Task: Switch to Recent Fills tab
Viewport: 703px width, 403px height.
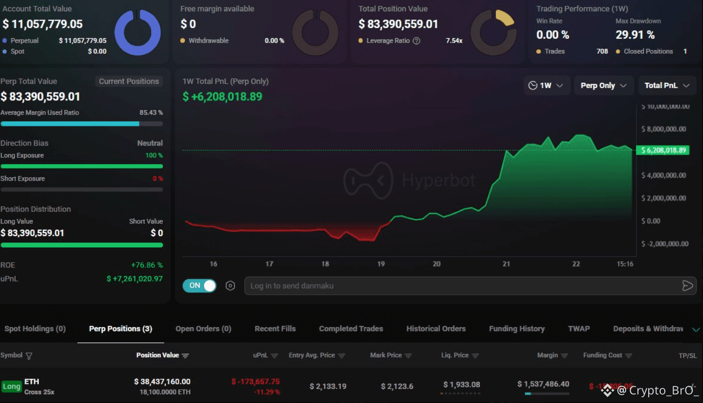Action: [x=275, y=329]
